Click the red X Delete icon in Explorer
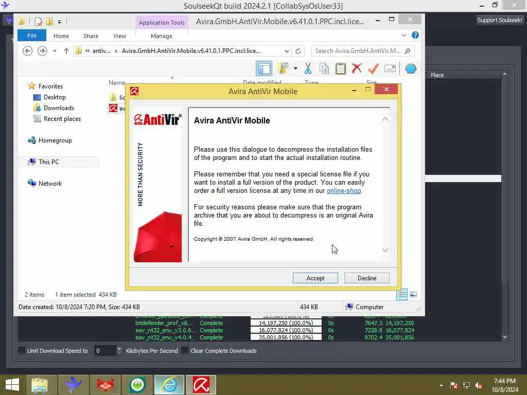Viewport: 527px width, 395px height. (x=357, y=68)
